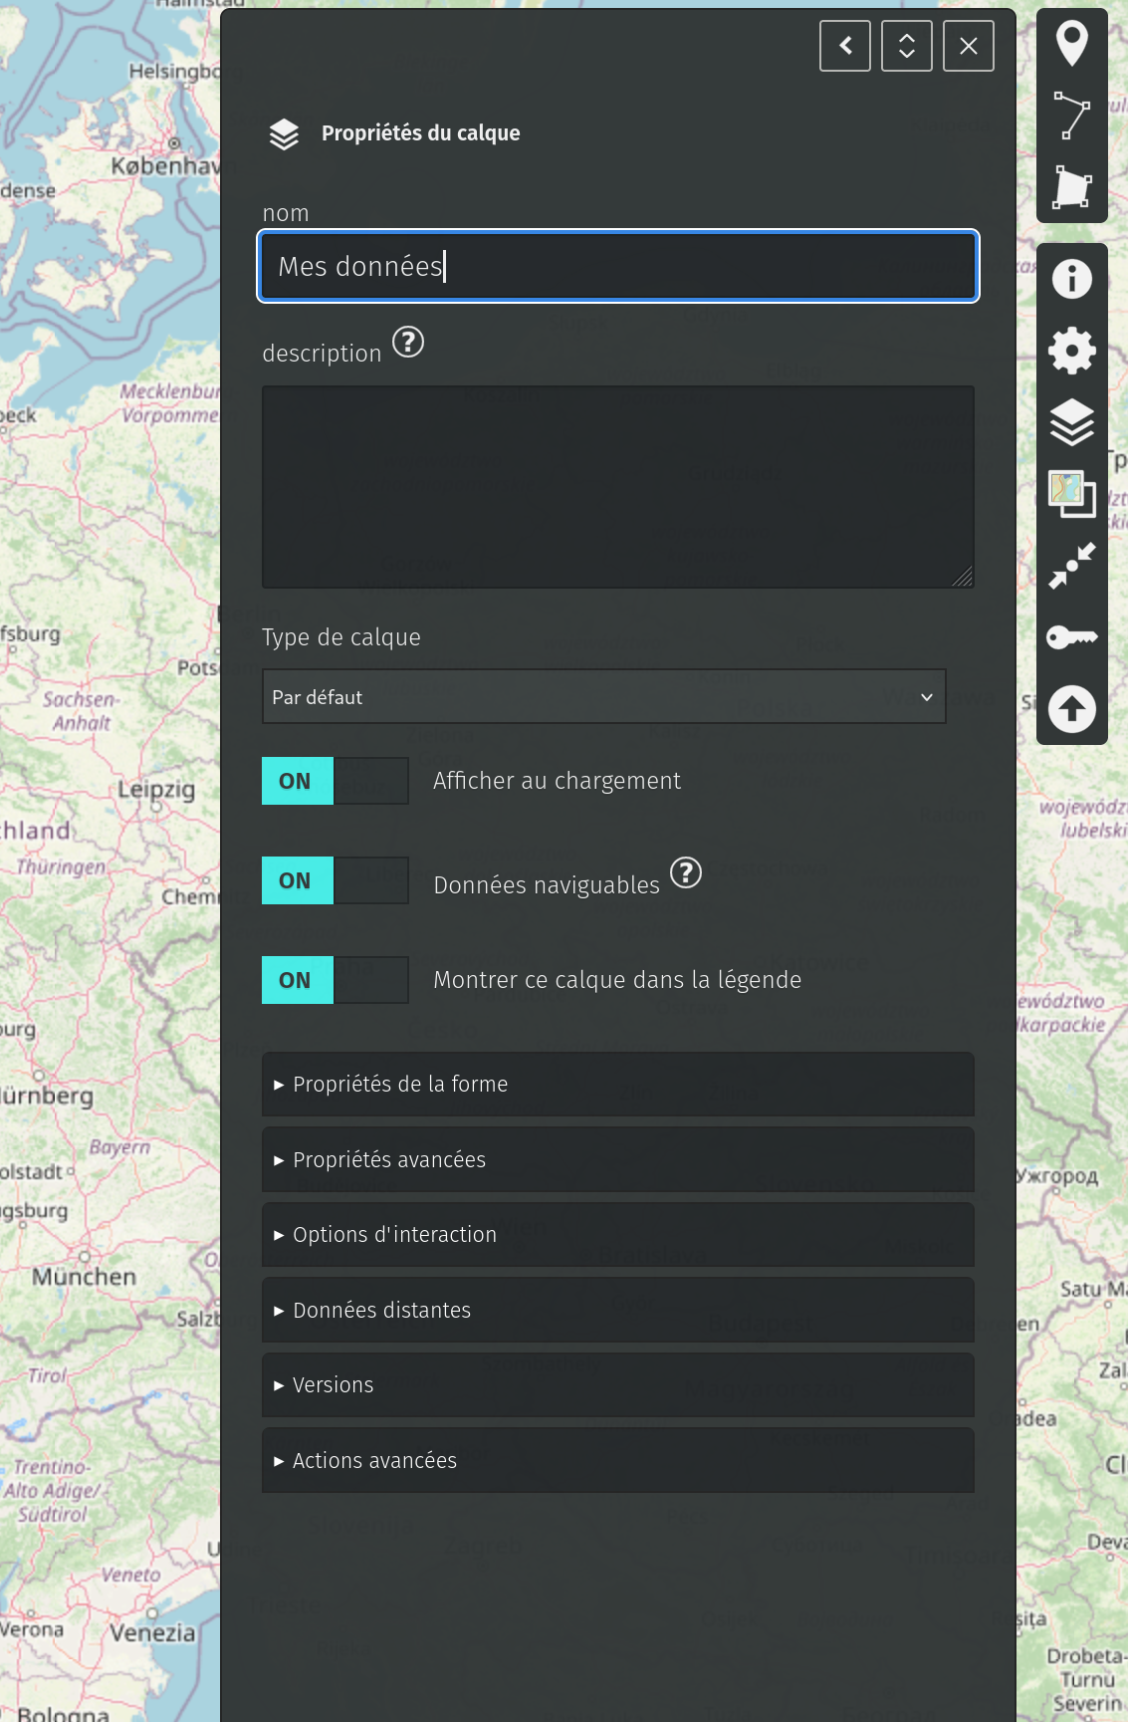Expand Actions avancées section

tap(617, 1461)
